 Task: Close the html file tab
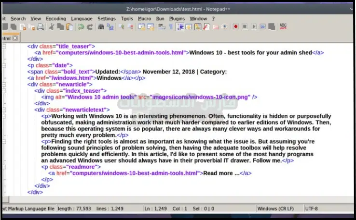14,38
